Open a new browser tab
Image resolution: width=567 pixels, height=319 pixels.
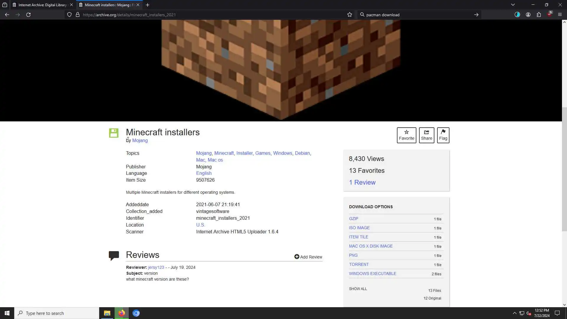[x=147, y=5]
